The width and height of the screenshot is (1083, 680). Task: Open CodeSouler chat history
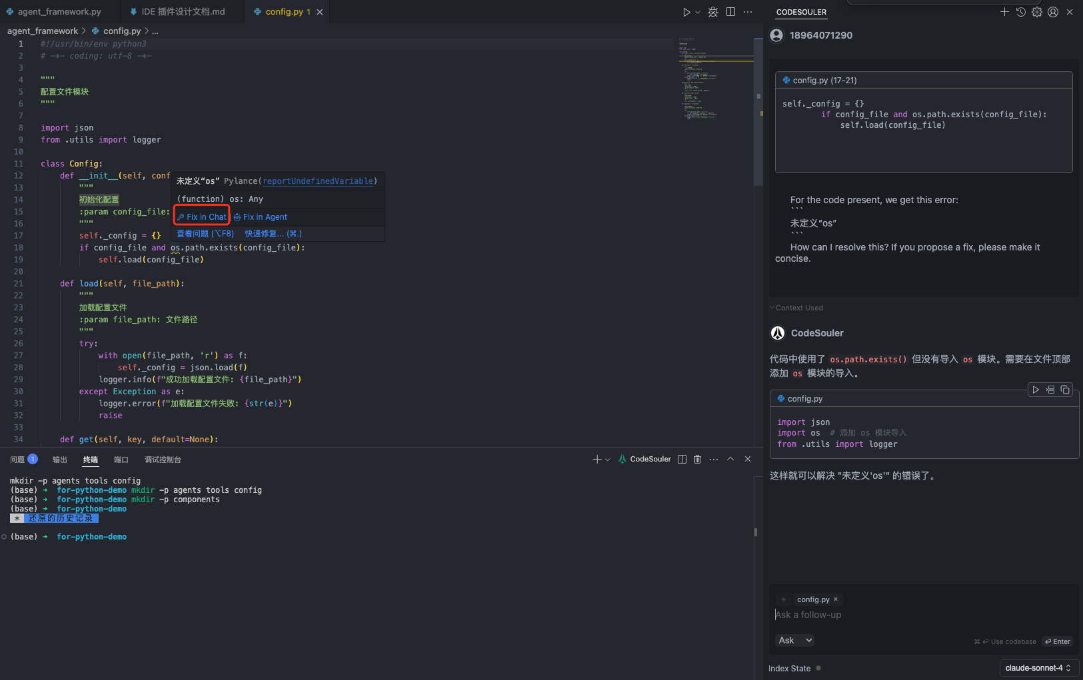[x=1020, y=12]
